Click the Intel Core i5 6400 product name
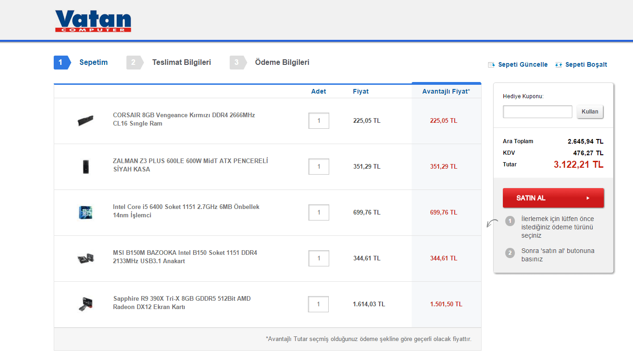633x354 pixels. 186,211
